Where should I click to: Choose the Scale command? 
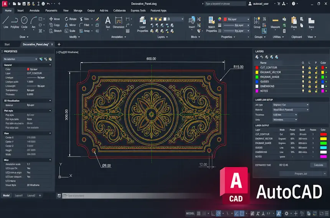click(70, 31)
